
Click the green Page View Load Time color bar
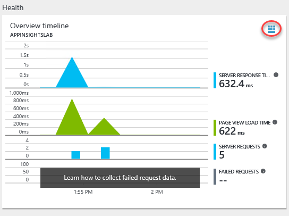click(x=215, y=128)
